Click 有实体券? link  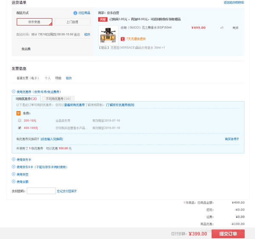(232, 139)
